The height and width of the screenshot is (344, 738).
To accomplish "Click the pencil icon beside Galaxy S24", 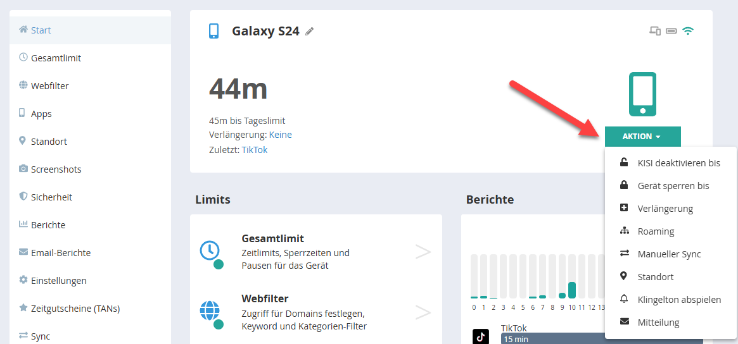I will click(309, 32).
